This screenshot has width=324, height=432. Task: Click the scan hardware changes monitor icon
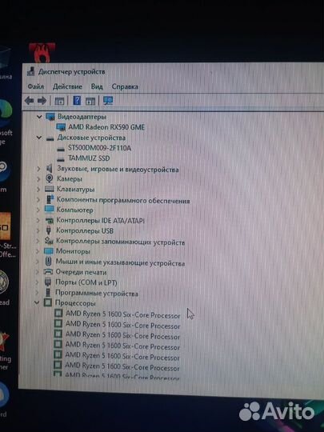[108, 101]
